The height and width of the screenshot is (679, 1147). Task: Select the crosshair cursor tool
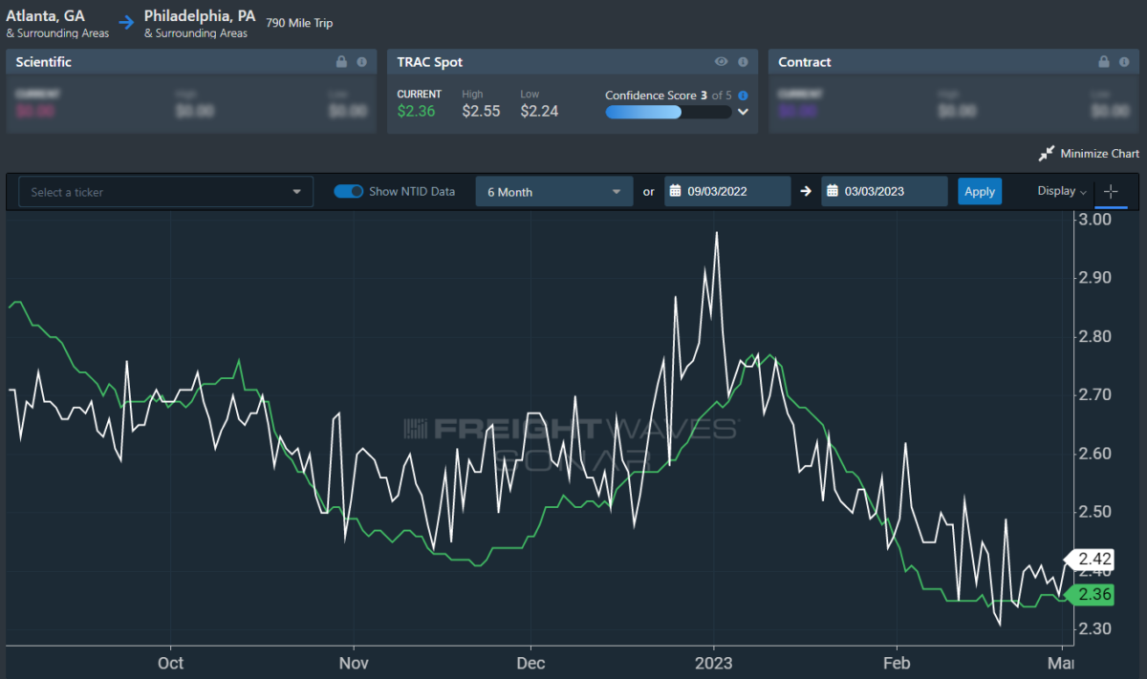pyautogui.click(x=1111, y=192)
